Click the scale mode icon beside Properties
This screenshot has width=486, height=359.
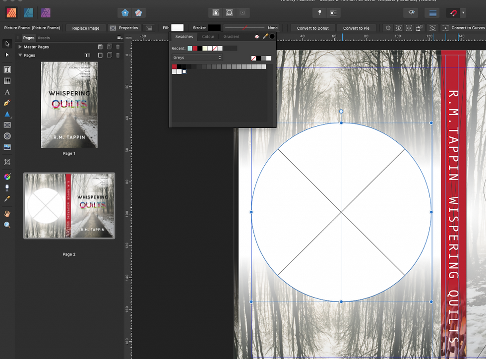[x=149, y=28]
